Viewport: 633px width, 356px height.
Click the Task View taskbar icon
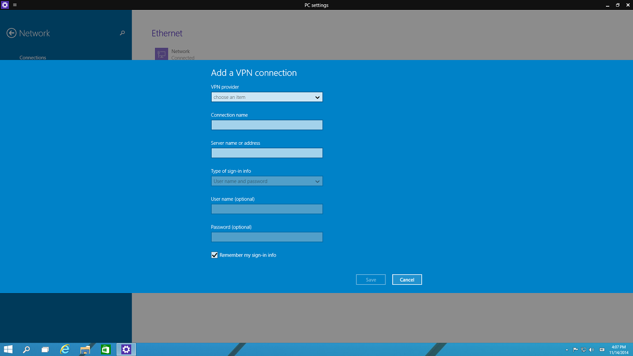click(x=45, y=350)
